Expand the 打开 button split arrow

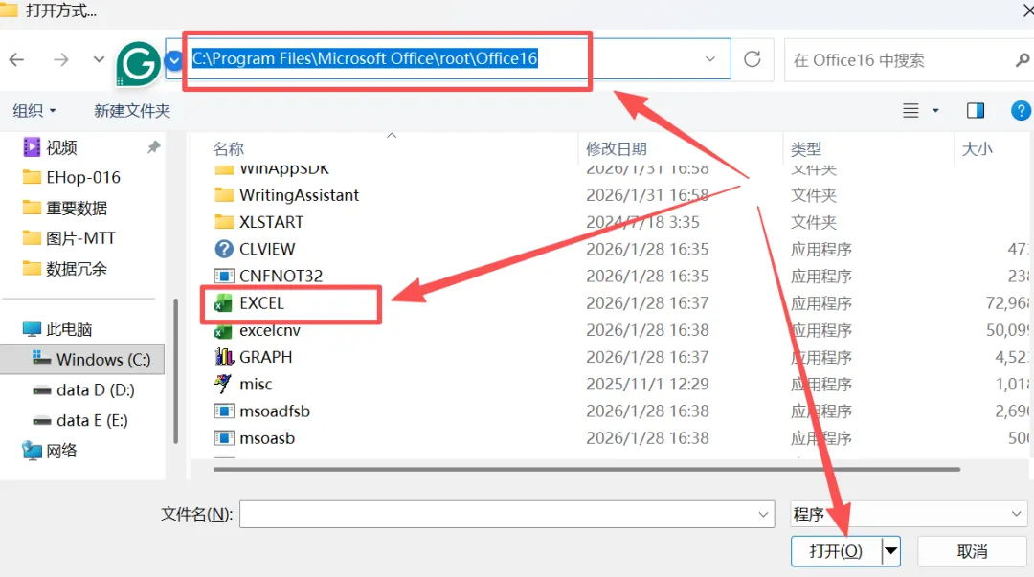click(891, 551)
